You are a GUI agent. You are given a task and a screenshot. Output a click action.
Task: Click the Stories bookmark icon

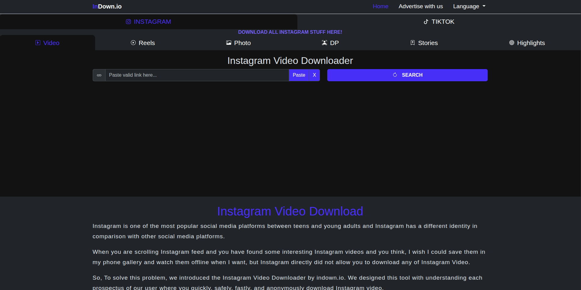pos(413,43)
